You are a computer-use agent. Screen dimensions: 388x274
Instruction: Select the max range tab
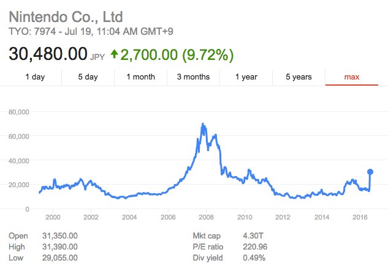click(351, 77)
